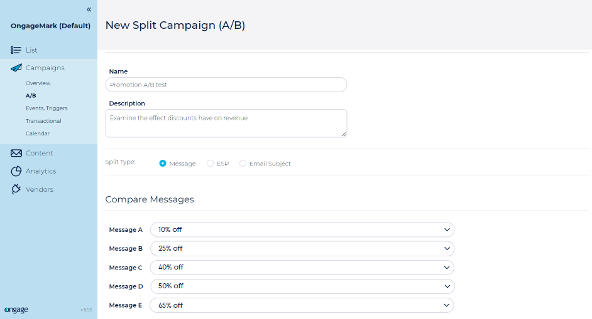
Task: Click the Content envelope icon
Action: point(16,154)
